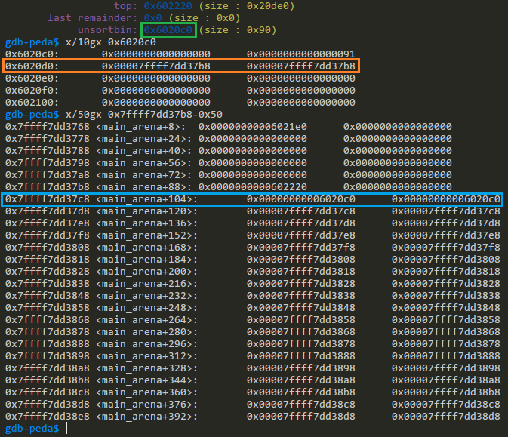The height and width of the screenshot is (437, 508).
Task: Click the value 0x00000000006021e0 at main_arena+8
Action: coord(253,127)
